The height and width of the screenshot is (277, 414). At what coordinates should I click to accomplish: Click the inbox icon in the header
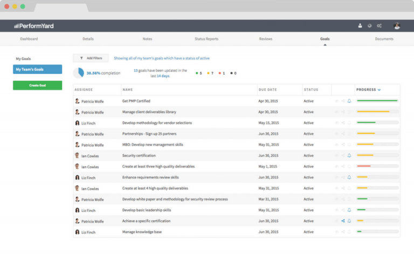tap(360, 26)
